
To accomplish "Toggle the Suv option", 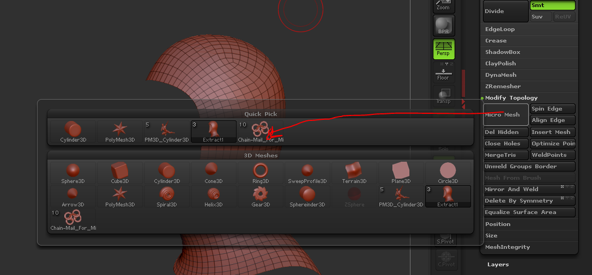I will click(541, 16).
